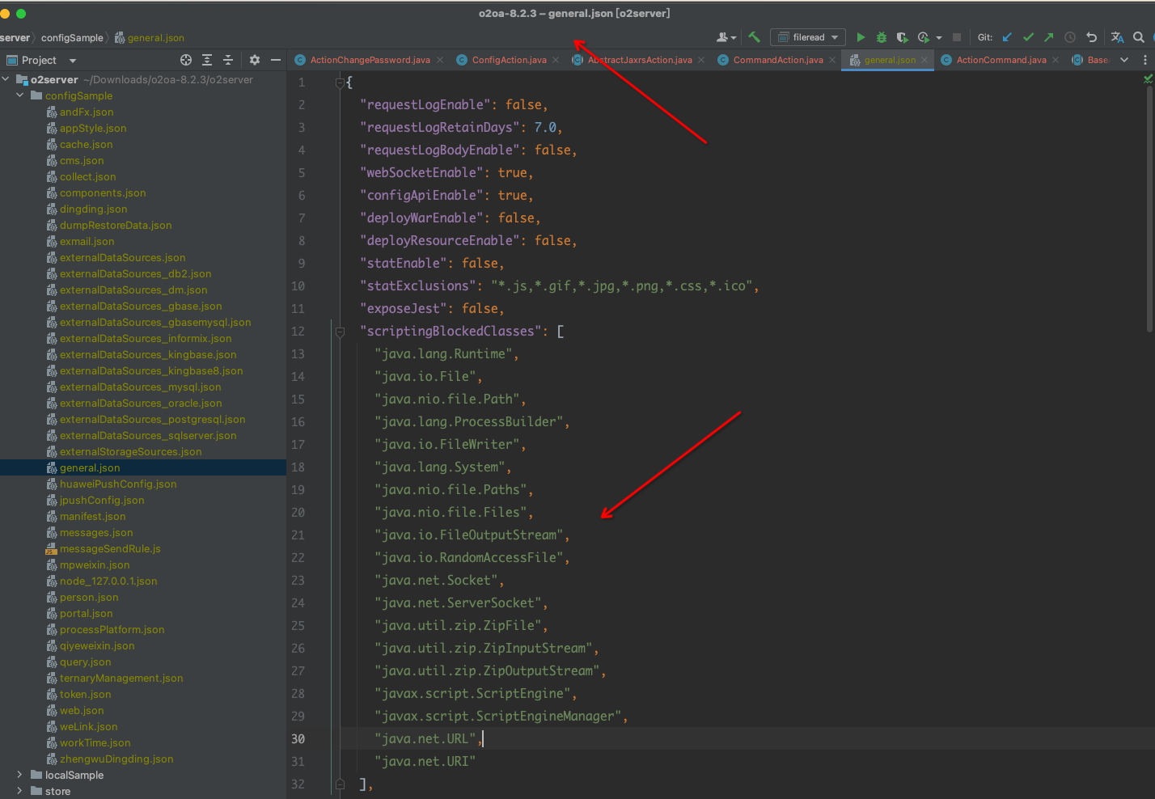The height and width of the screenshot is (799, 1155).
Task: Open web.json in project tree
Action: coord(81,710)
